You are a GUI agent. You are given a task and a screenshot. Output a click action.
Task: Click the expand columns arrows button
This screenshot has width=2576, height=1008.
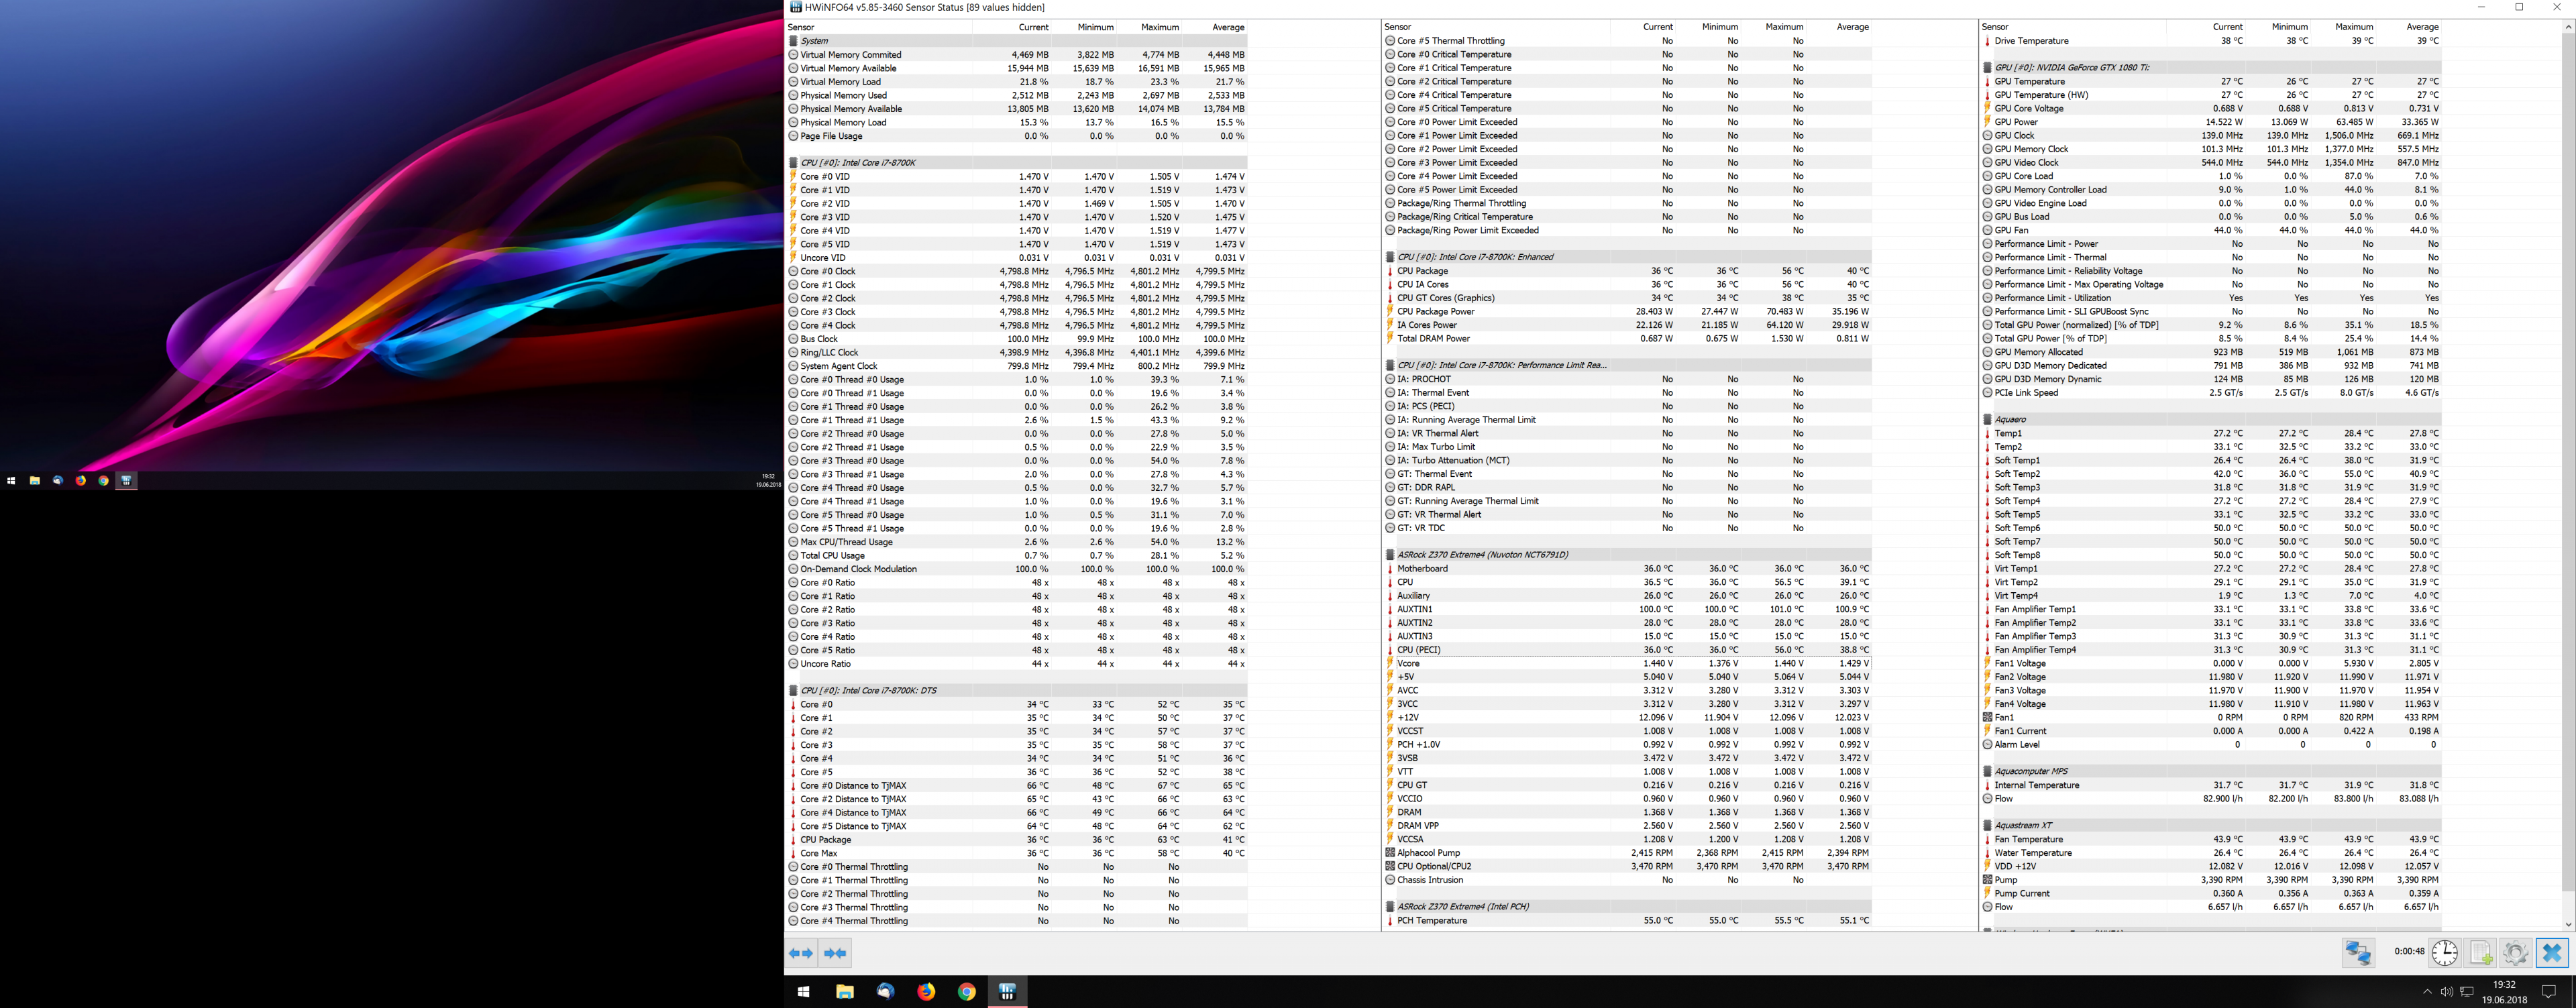tap(801, 953)
